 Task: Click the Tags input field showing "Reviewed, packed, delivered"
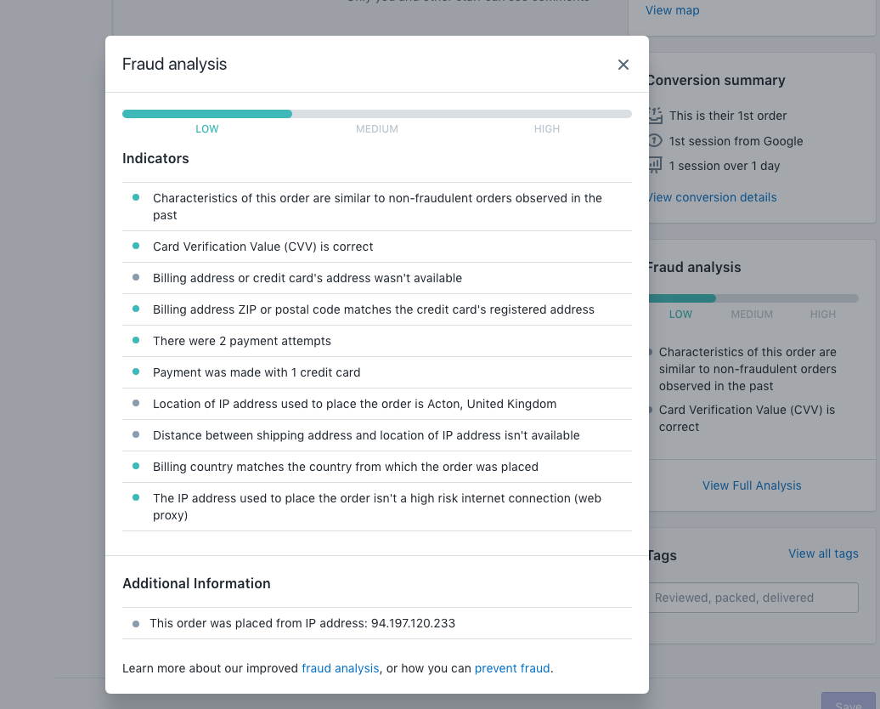(x=752, y=597)
